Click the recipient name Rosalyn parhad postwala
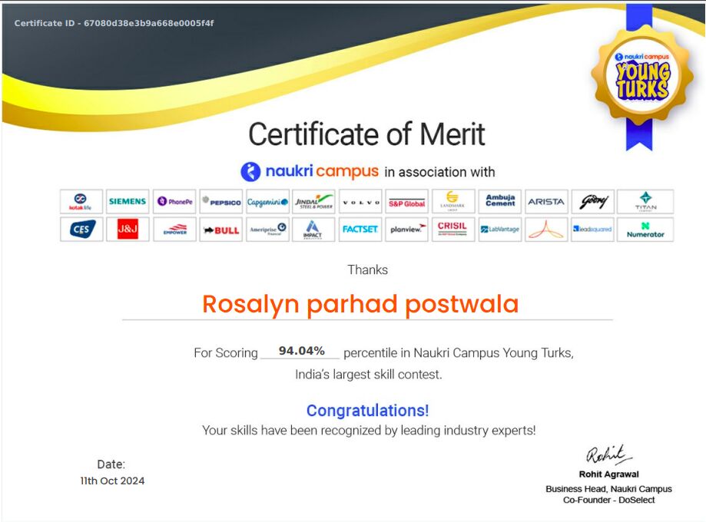This screenshot has height=522, width=706. pos(360,304)
